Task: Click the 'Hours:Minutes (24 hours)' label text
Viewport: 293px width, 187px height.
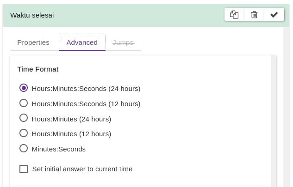Action: click(71, 119)
